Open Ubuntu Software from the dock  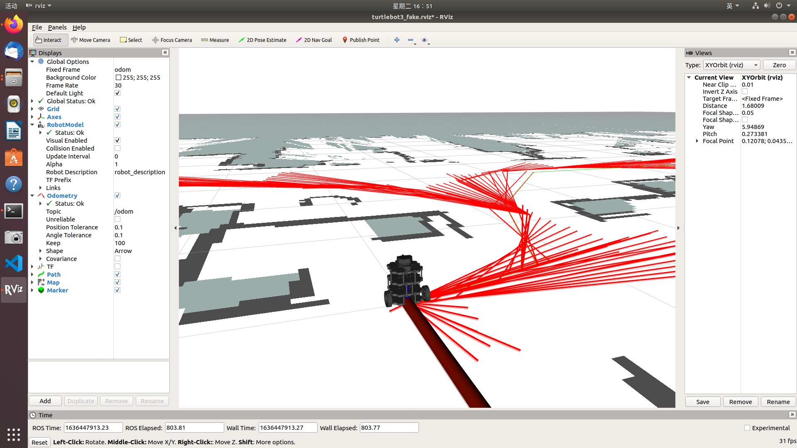[x=14, y=158]
